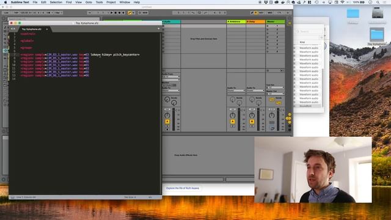Click the Tap tempo button in Ableton
391x220 pixels.
tap(16, 12)
